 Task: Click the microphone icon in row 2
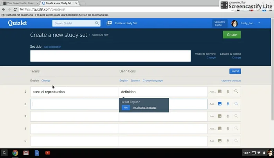(228, 104)
